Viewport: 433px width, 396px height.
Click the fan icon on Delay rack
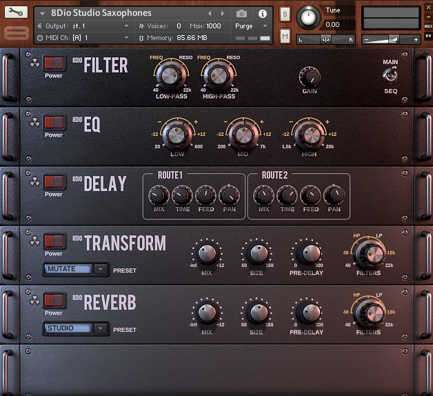34,182
